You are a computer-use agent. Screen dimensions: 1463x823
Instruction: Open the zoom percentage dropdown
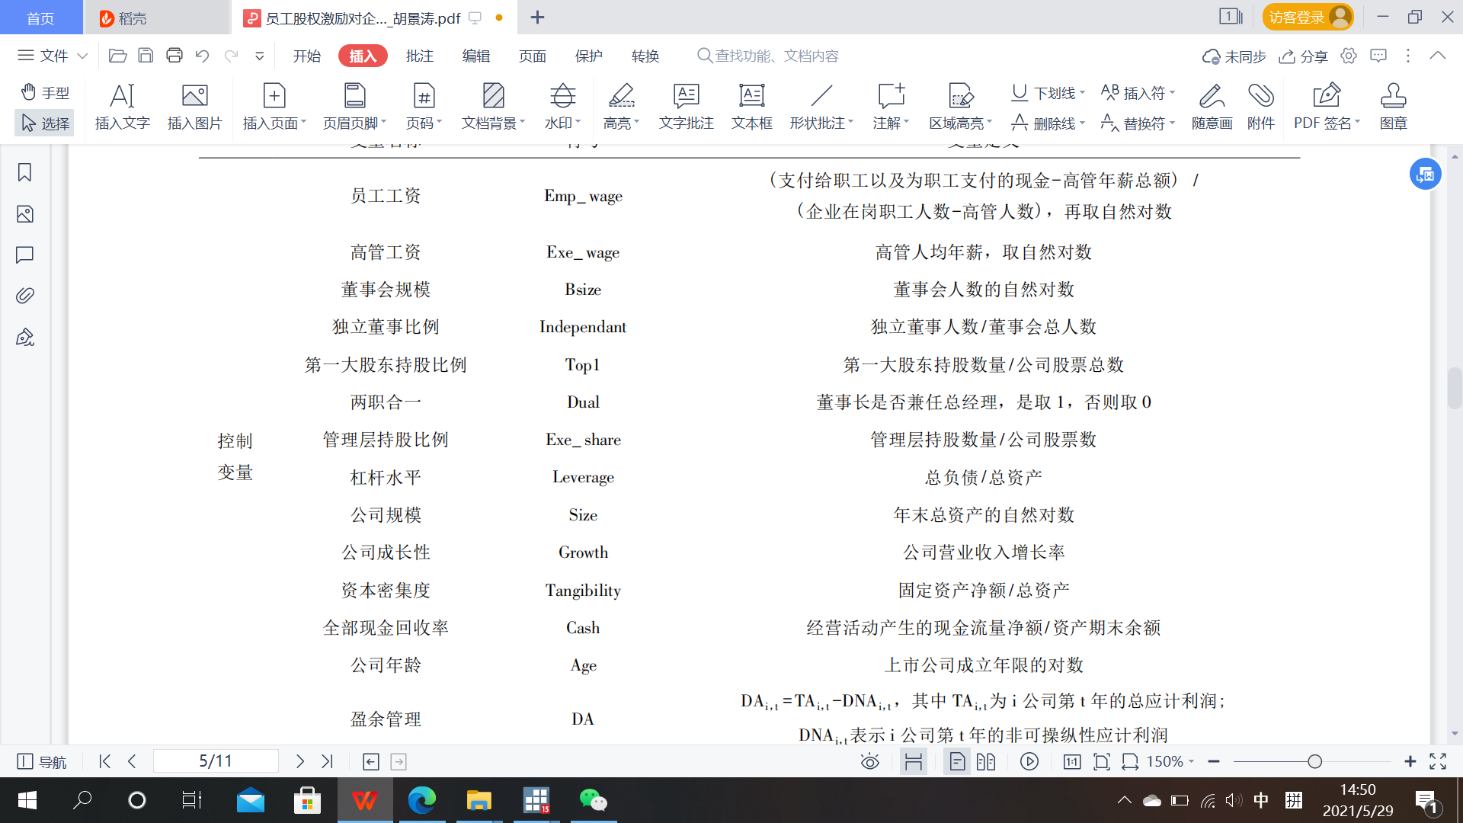point(1170,761)
